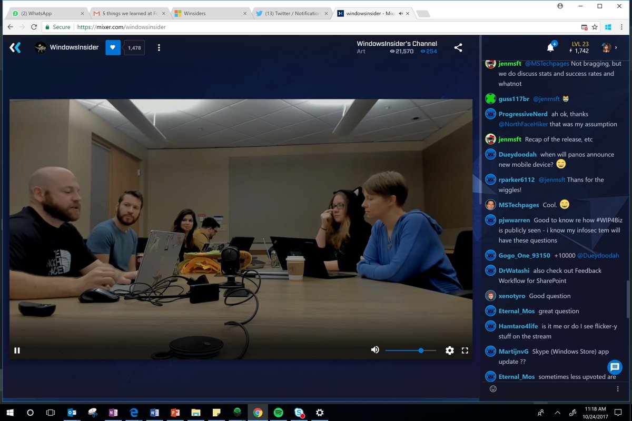632x421 pixels.
Task: Show hidden system tray icons
Action: pos(557,413)
